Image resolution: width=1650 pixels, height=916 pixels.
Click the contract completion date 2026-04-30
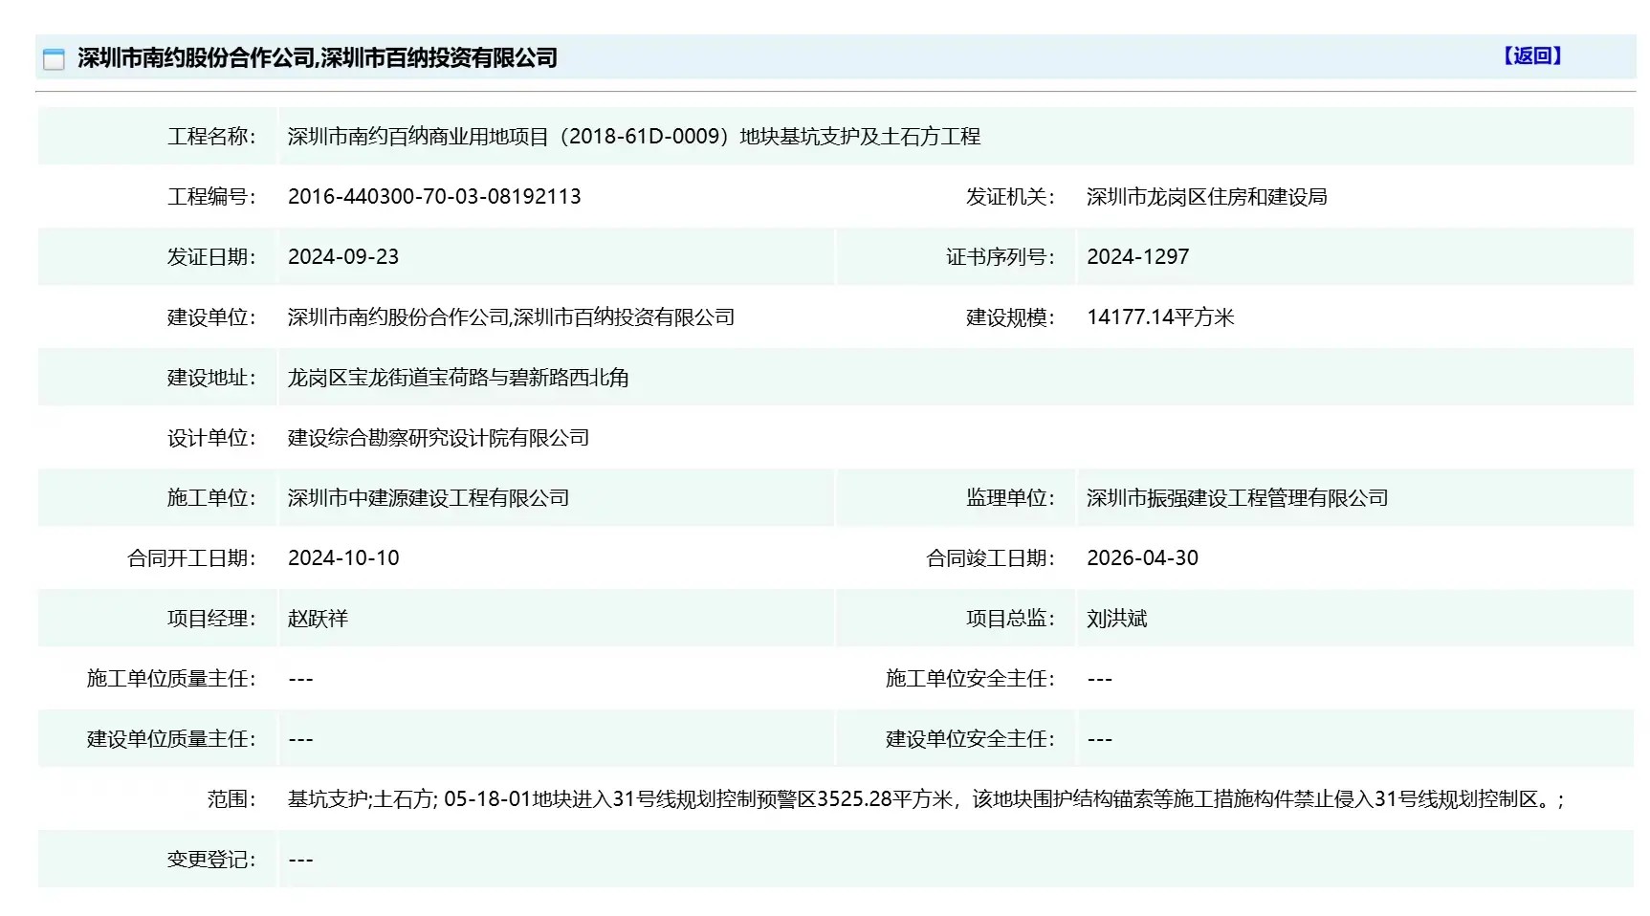pyautogui.click(x=1142, y=558)
